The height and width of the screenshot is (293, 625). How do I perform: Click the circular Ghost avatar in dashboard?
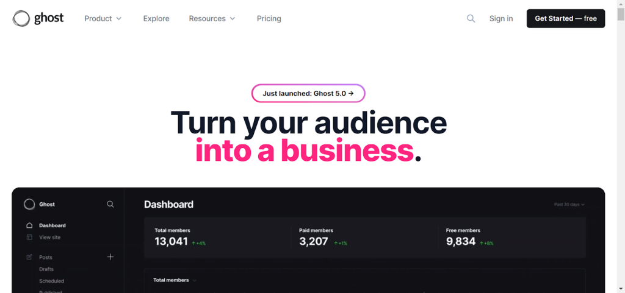[x=29, y=204]
